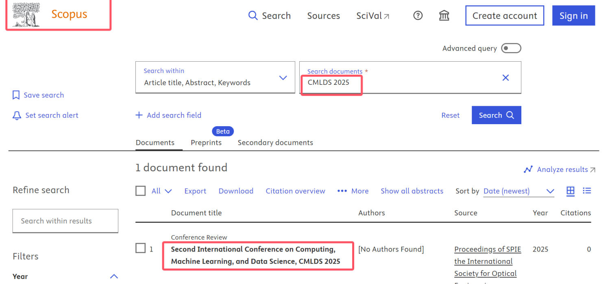Viewport: 610px width, 284px height.
Task: Check the select All checkbox
Action: [x=140, y=191]
